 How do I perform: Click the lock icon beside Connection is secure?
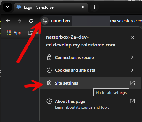49,57
